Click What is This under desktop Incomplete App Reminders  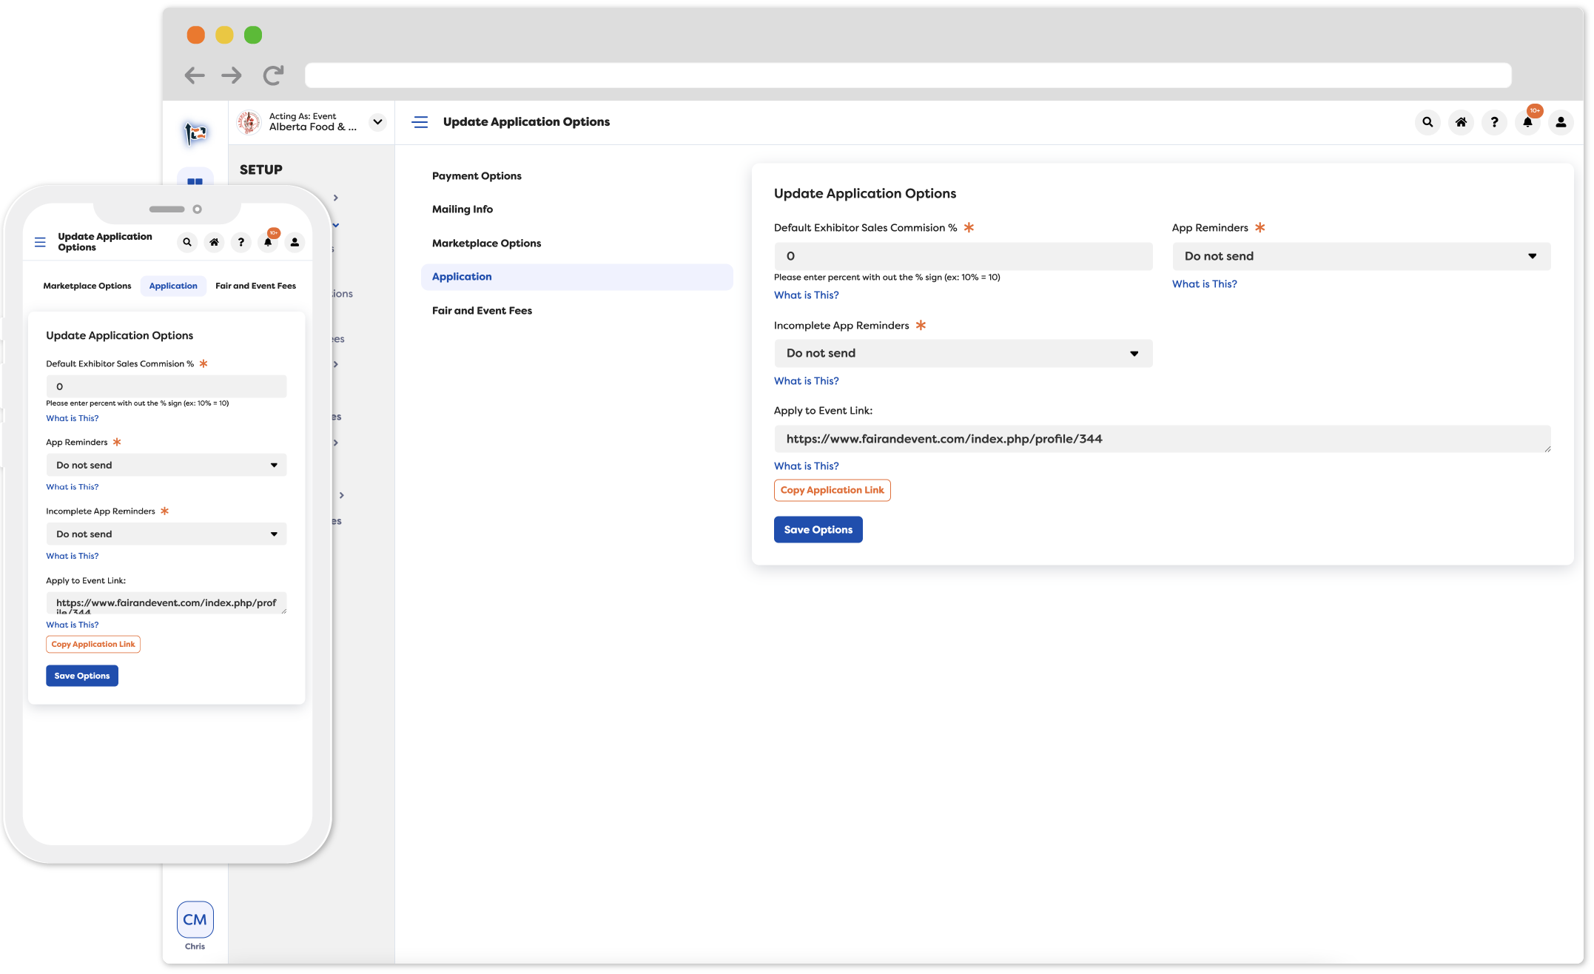pyautogui.click(x=806, y=380)
